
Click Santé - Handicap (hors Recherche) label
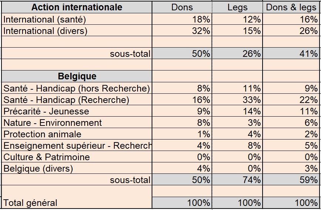(x=77, y=88)
